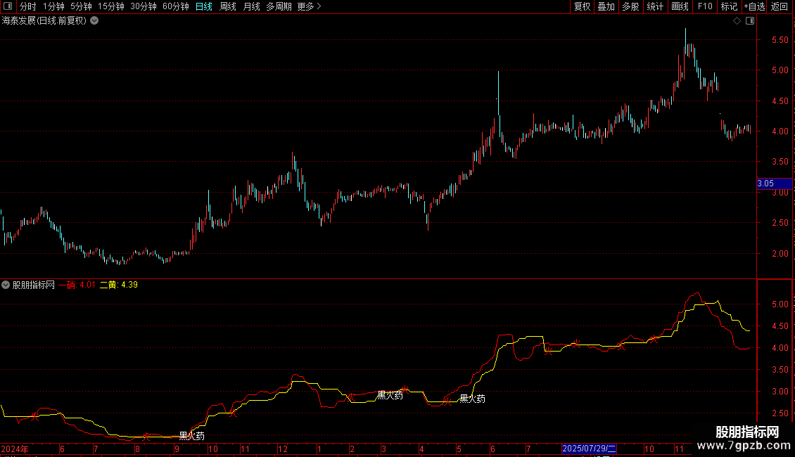The width and height of the screenshot is (795, 457).
Task: Open the 多周期 multi-period view
Action: click(279, 6)
